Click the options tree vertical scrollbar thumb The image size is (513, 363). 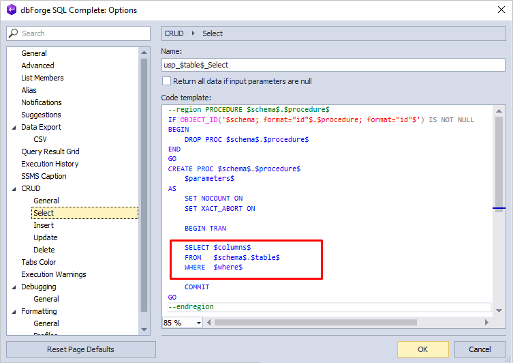click(x=144, y=185)
